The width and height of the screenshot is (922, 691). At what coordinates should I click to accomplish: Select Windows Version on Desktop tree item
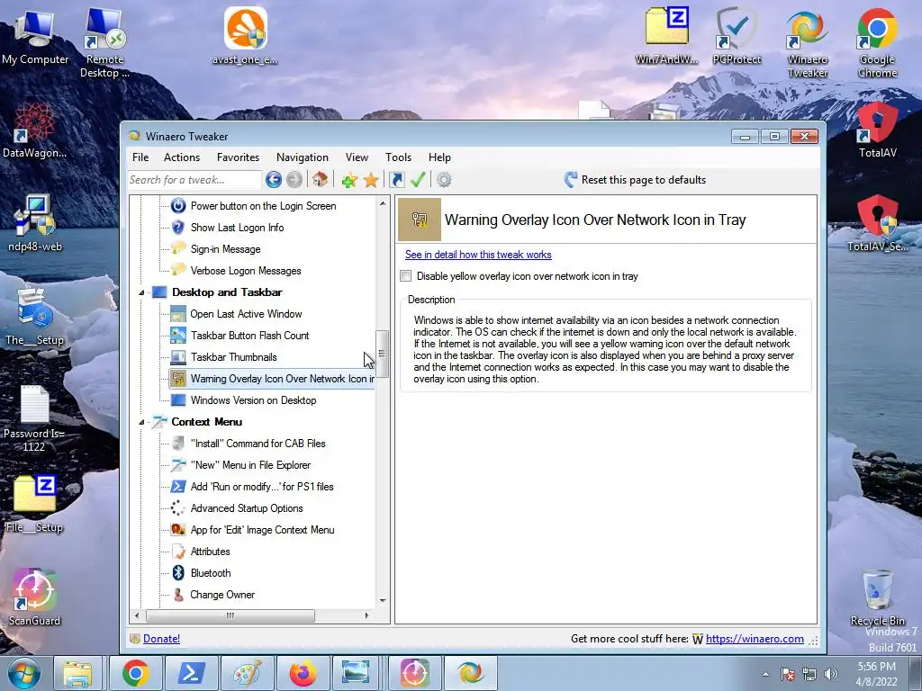(253, 400)
